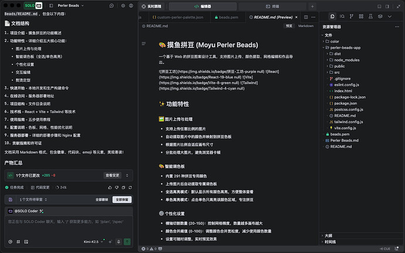Click the # context icon in chat input
The image size is (405, 253).
[19, 241]
